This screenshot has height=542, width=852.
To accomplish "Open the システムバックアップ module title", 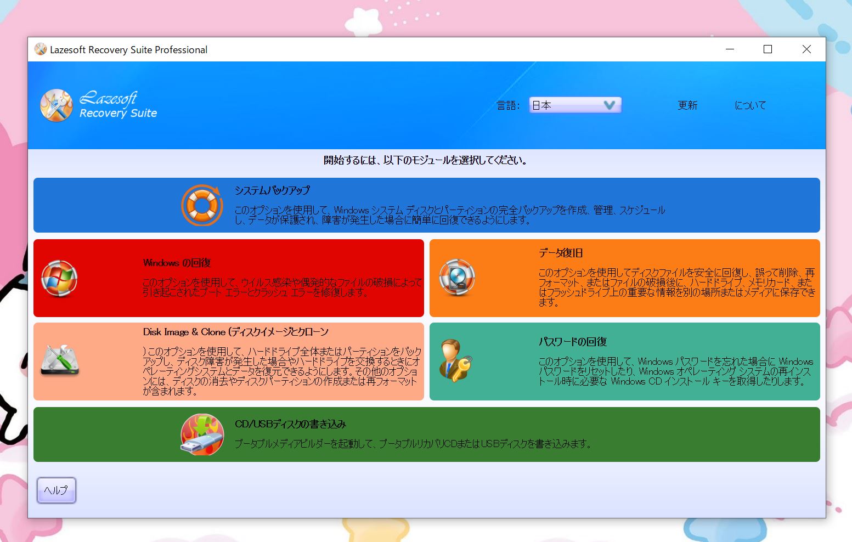I will click(272, 190).
